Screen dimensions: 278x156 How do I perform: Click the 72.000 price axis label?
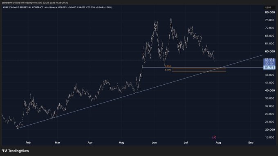pyautogui.click(x=270, y=28)
